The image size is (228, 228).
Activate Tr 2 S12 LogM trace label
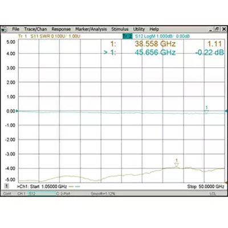[x=156, y=36]
